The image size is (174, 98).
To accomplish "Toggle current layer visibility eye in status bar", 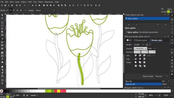I will 24,95.
